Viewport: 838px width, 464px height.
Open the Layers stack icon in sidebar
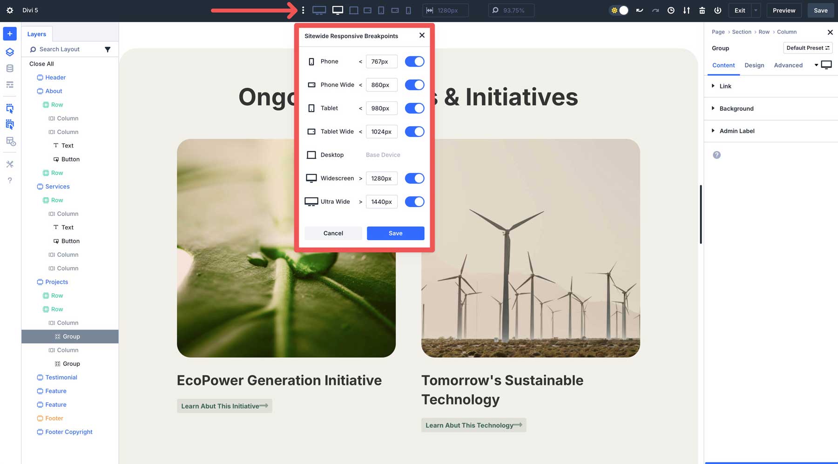pos(10,52)
